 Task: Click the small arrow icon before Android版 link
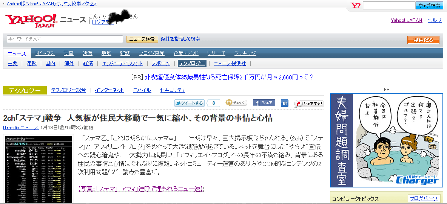point(3,4)
